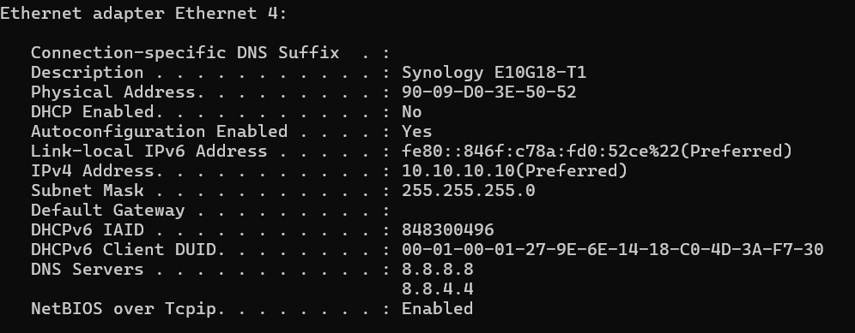Click the NetBIOS over Tcpip Enabled value
Screen dimensions: 855x333
(x=437, y=308)
